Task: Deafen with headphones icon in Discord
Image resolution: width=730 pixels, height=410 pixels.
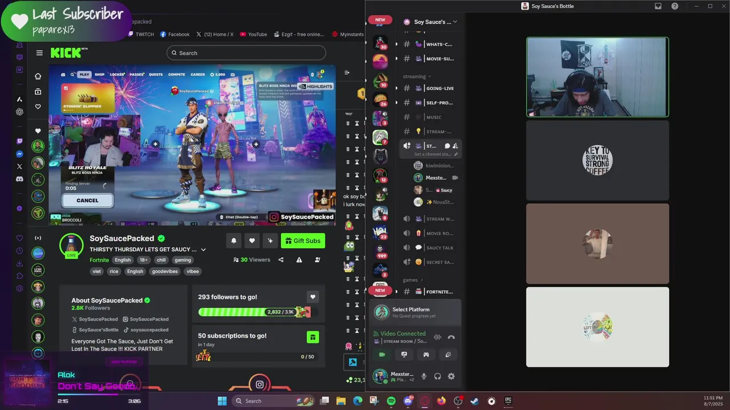Action: pos(437,376)
